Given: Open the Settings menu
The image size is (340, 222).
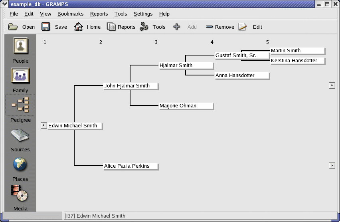Looking at the screenshot, I should pos(143,14).
